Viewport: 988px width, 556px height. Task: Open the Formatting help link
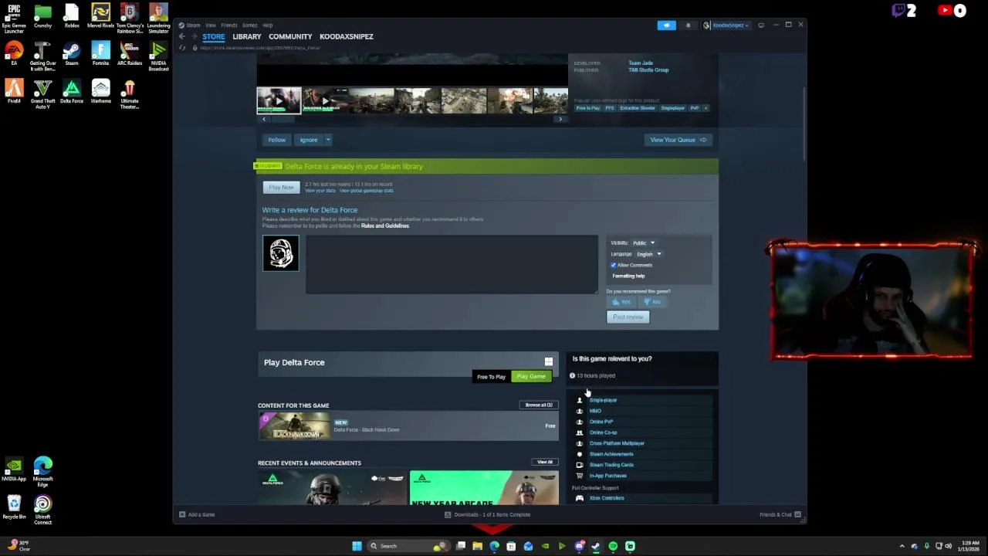[x=628, y=276]
